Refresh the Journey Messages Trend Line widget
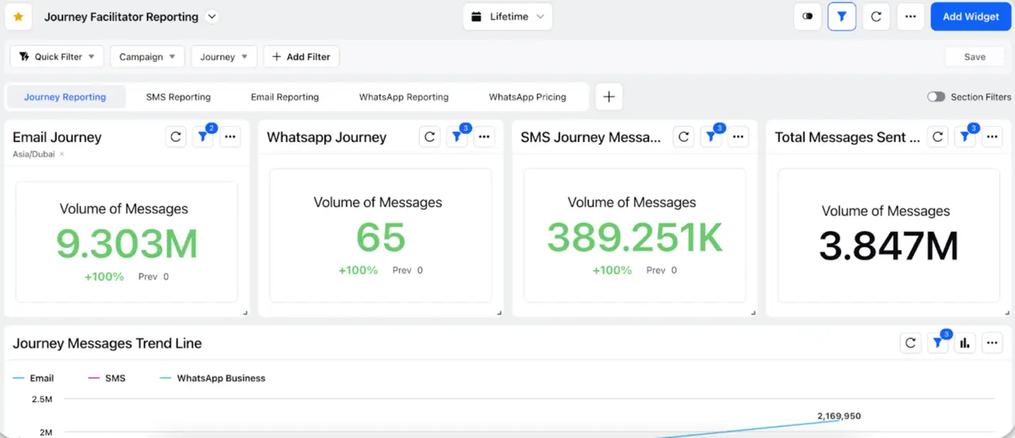The image size is (1015, 438). pos(911,344)
